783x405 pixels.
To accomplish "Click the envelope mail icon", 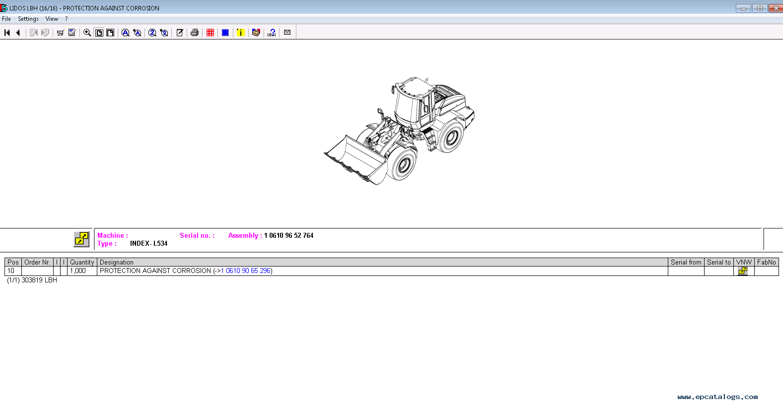I will click(287, 32).
